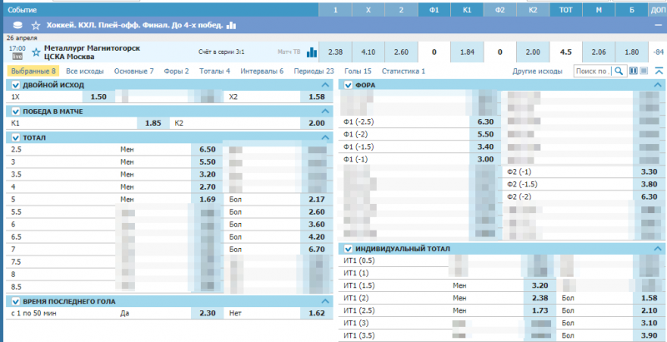Click the statistics bar chart icon
Screen dimensions: 667x342
pos(313,52)
